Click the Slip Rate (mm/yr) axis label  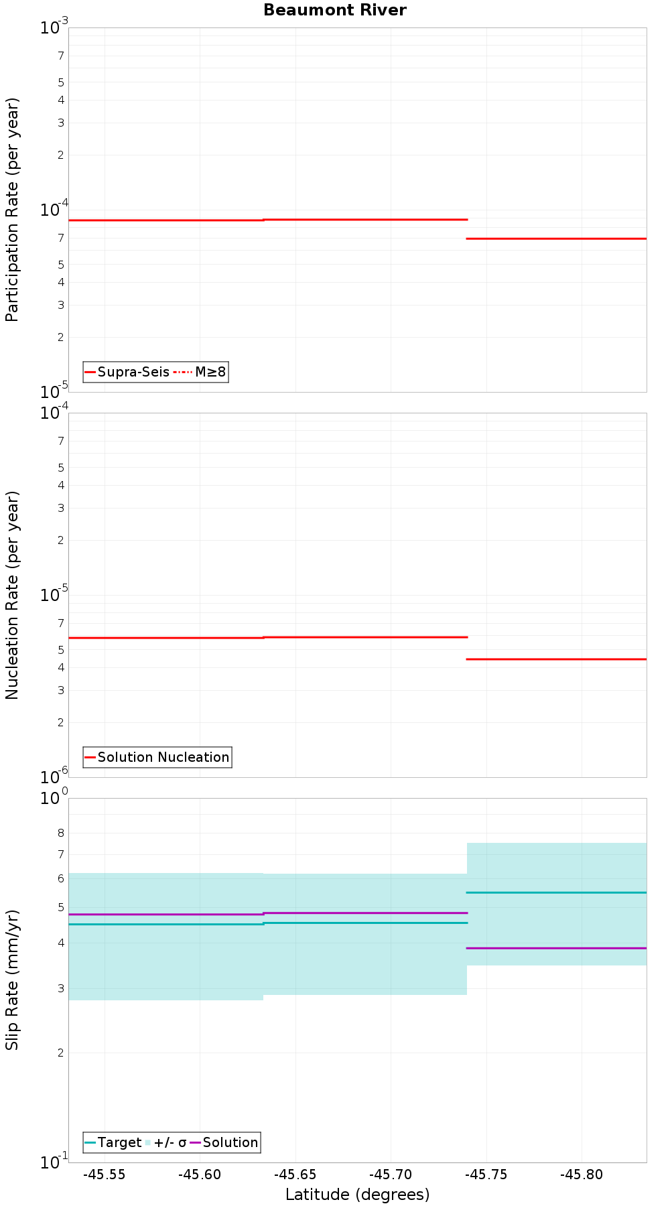(13, 980)
